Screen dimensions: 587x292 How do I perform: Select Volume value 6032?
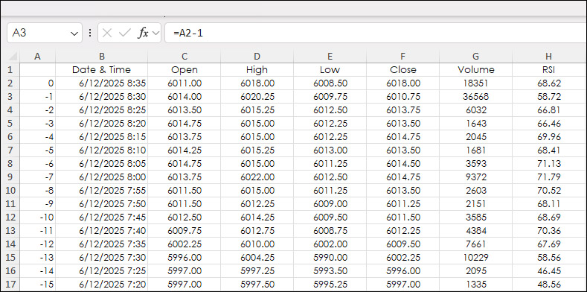(475, 110)
